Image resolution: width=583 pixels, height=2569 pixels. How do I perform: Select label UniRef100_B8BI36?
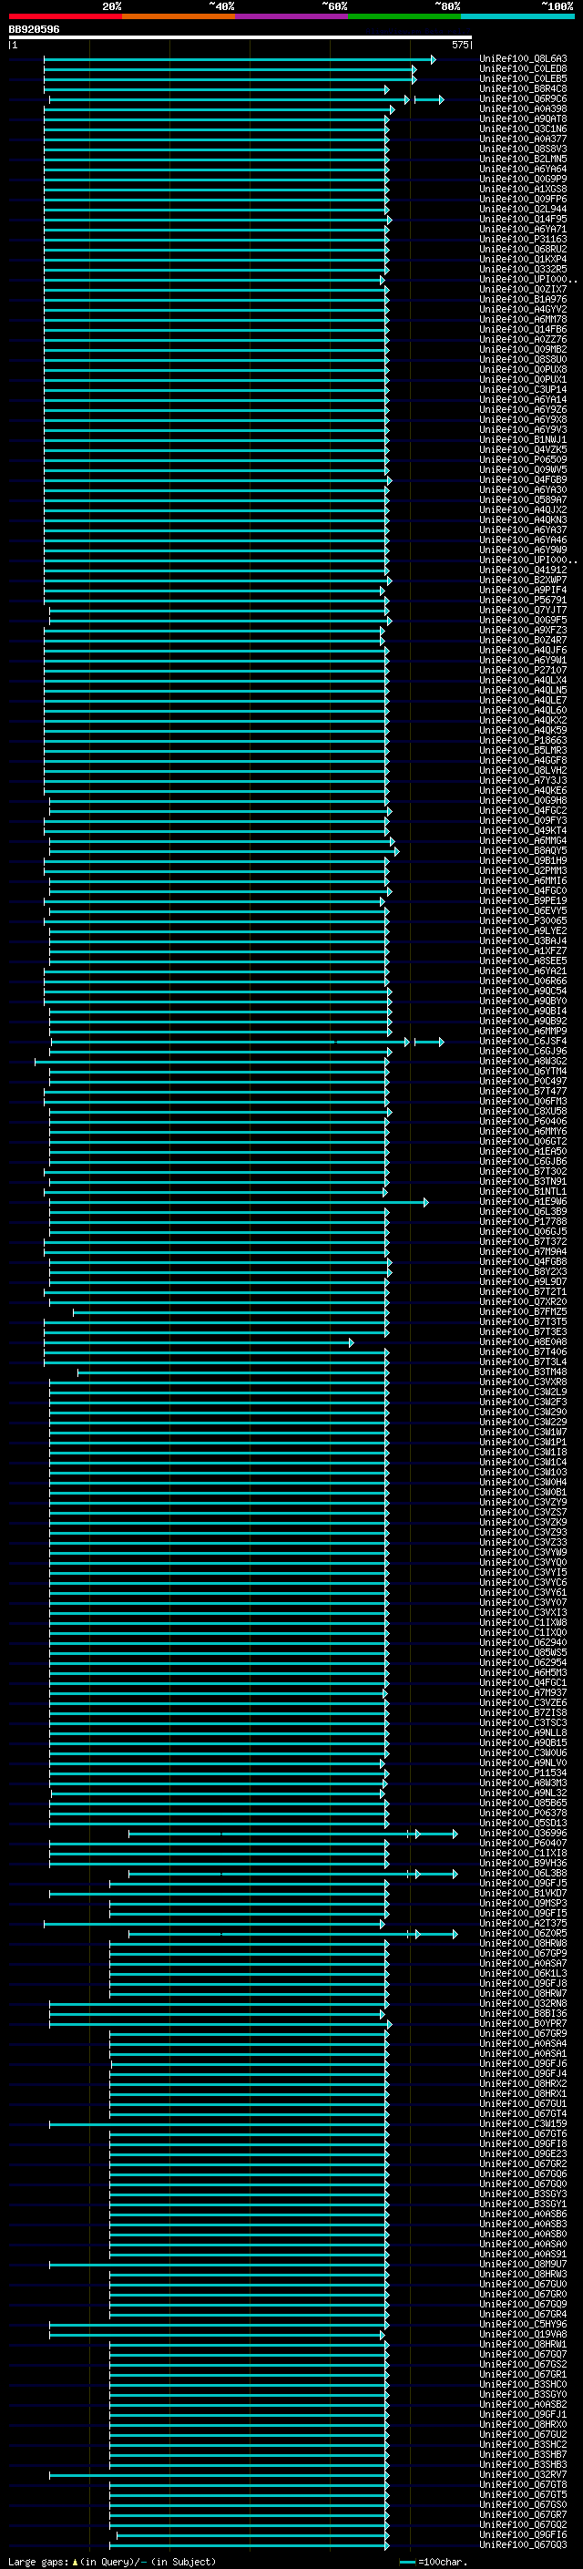523,2013
